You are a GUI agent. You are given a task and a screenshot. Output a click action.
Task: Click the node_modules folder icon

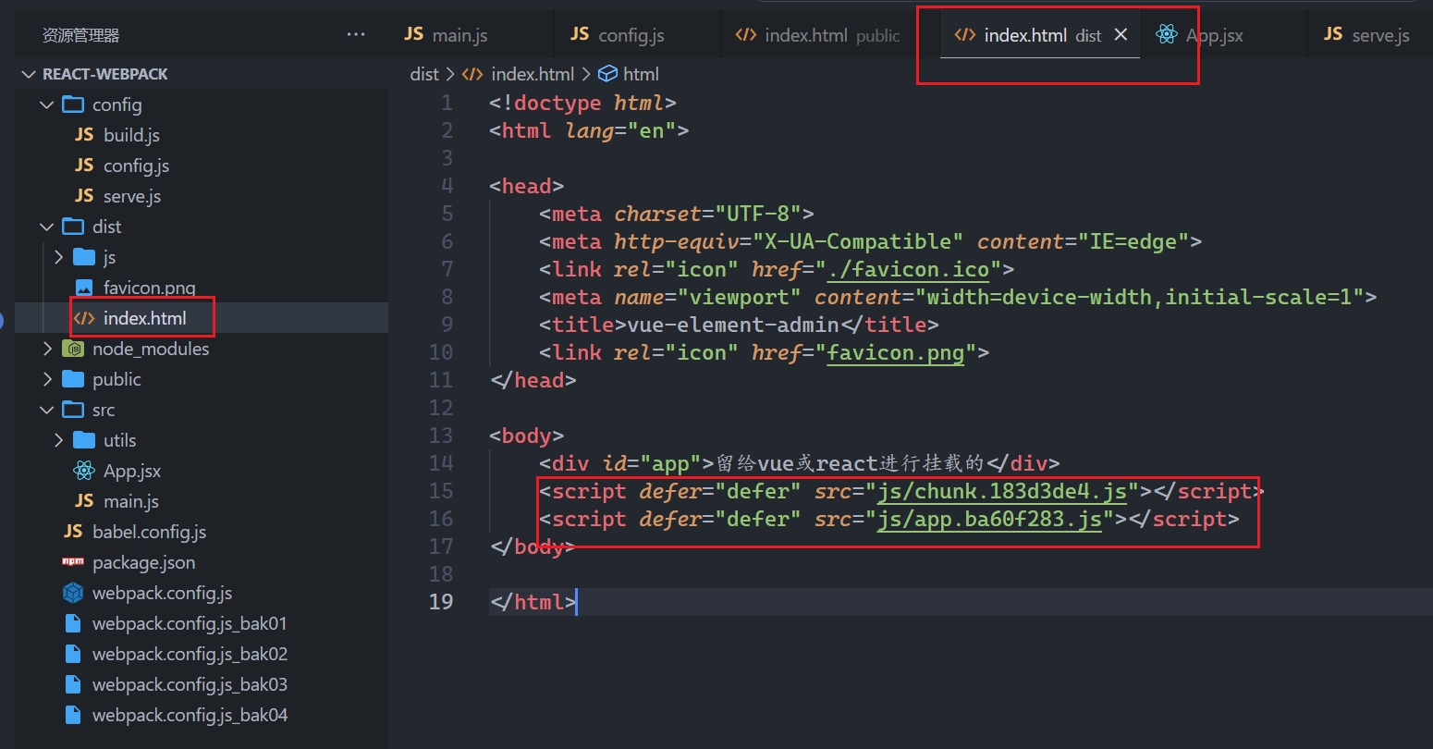(73, 349)
